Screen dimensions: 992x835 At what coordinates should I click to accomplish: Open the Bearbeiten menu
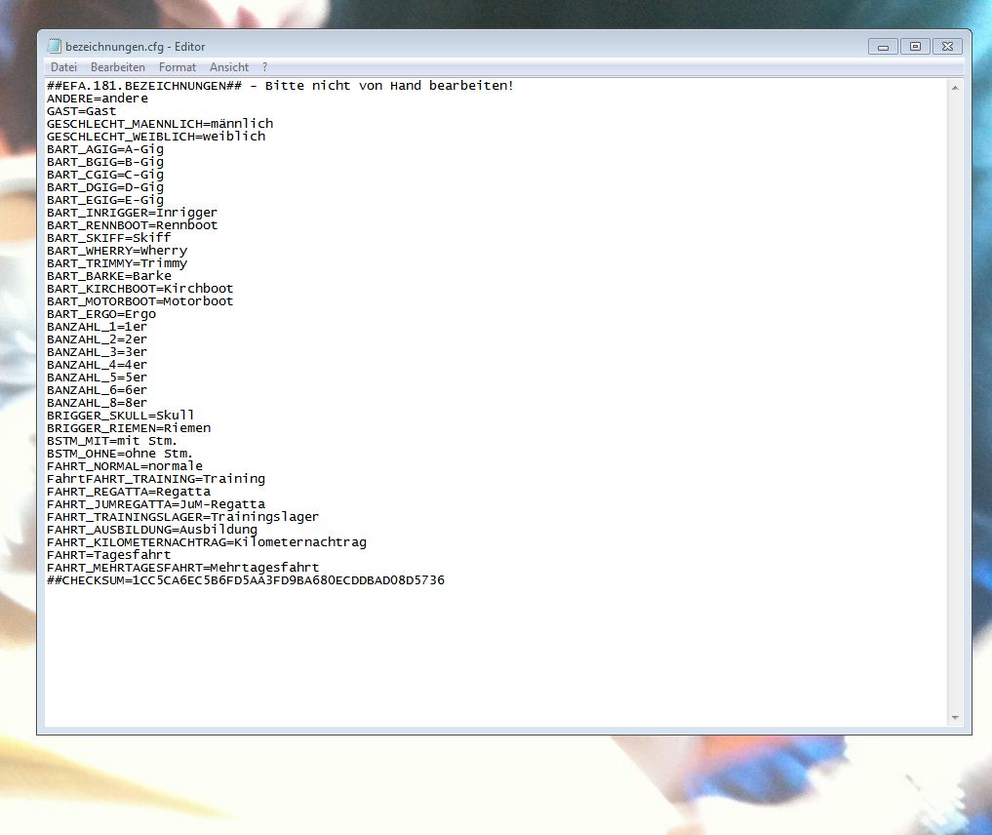(118, 67)
